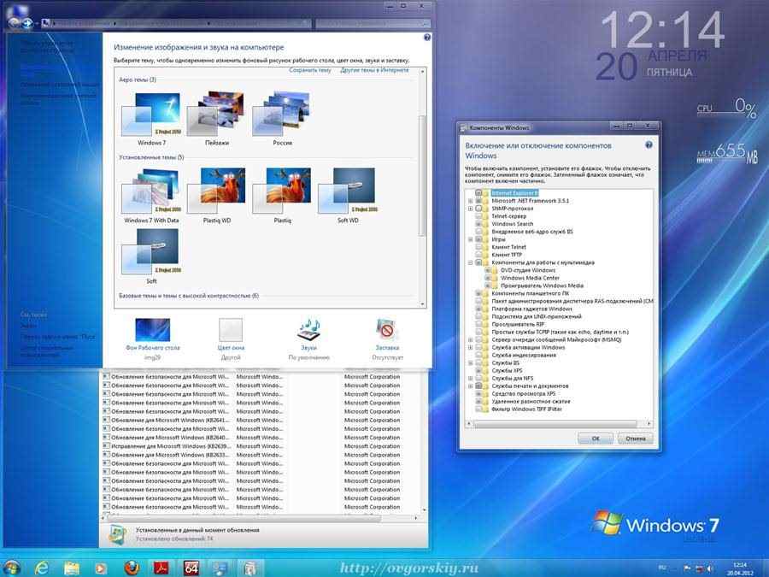The image size is (769, 577).
Task: Open Internet Explorer from the taskbar
Action: [40, 567]
